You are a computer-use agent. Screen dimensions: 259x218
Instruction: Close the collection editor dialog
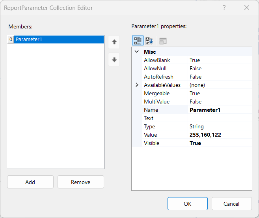click(x=247, y=8)
